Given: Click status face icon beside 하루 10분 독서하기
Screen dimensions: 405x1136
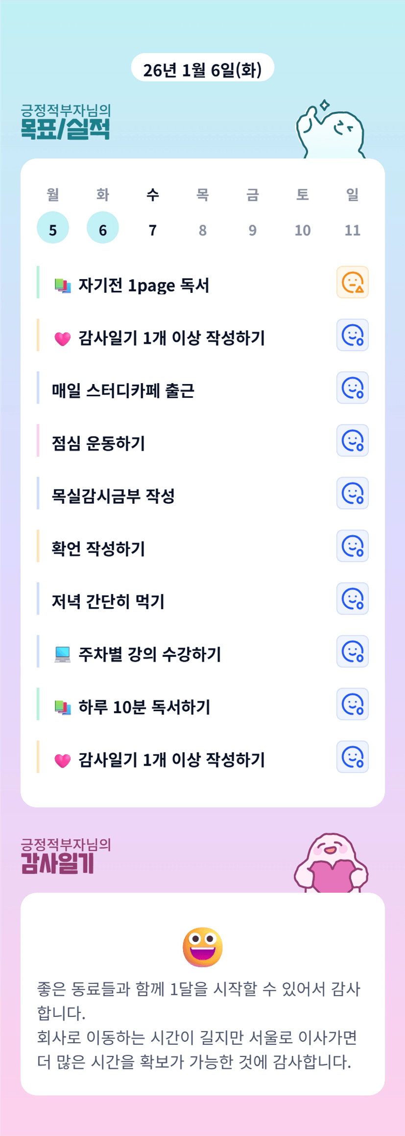Looking at the screenshot, I should tap(352, 704).
